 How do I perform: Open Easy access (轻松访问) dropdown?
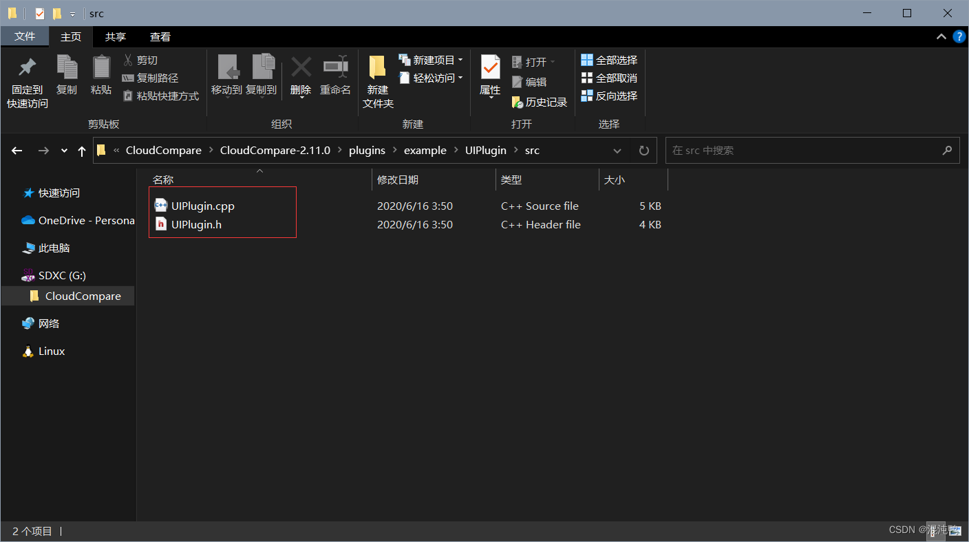(431, 78)
